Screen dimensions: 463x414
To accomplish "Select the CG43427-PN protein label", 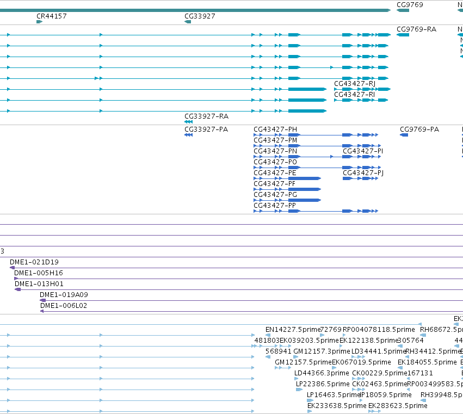I will pyautogui.click(x=275, y=151).
